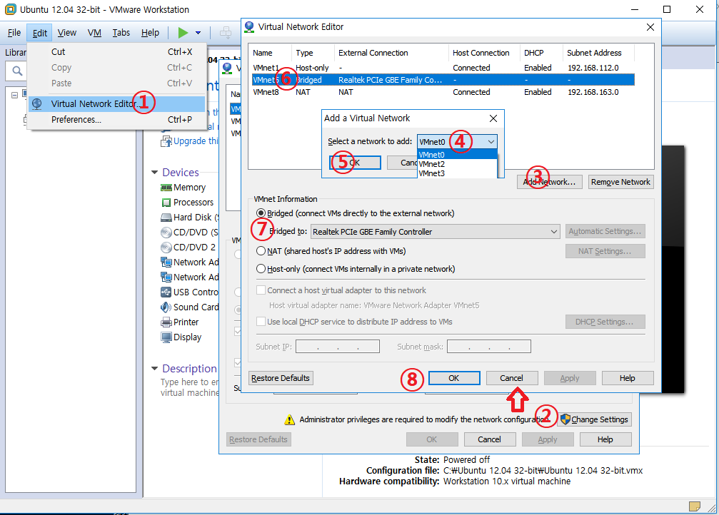719x515 pixels.
Task: Click the Processors device icon
Action: (x=166, y=202)
